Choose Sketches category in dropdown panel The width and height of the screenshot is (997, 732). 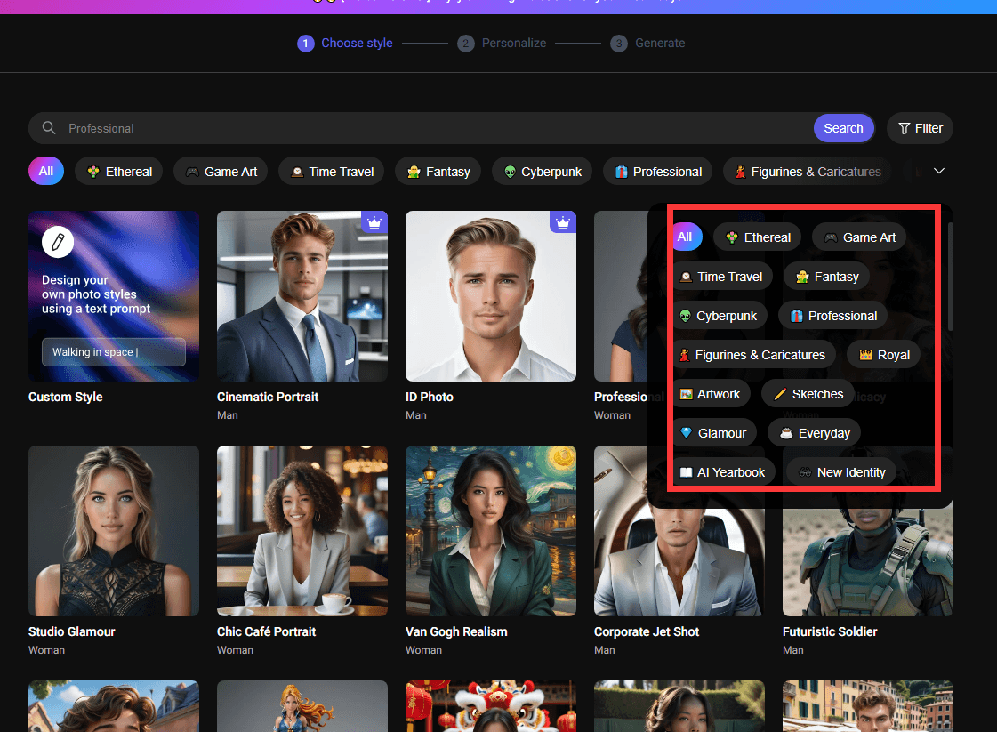point(808,394)
